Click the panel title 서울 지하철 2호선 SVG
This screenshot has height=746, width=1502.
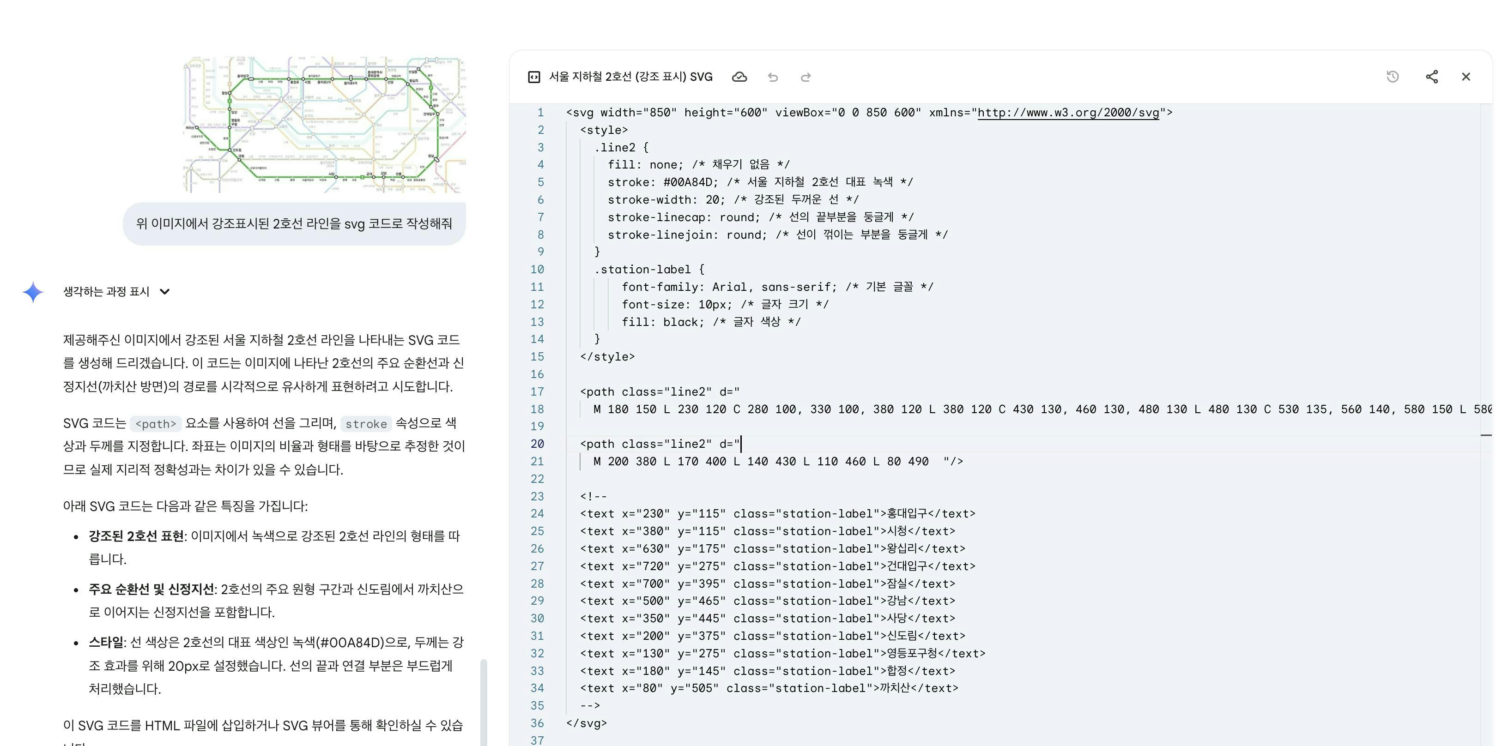631,77
